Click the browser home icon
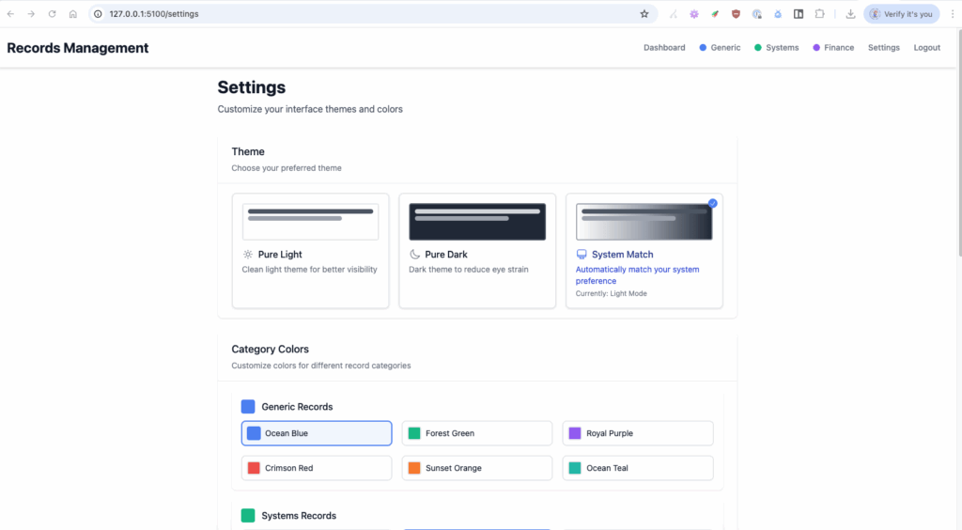Viewport: 962px width, 530px height. click(x=72, y=14)
